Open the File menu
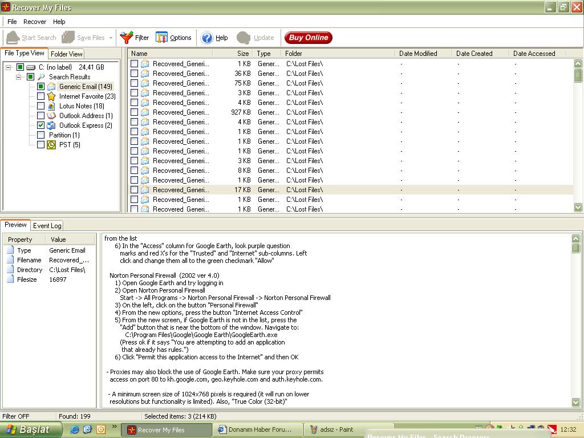The width and height of the screenshot is (584, 438). [x=12, y=22]
